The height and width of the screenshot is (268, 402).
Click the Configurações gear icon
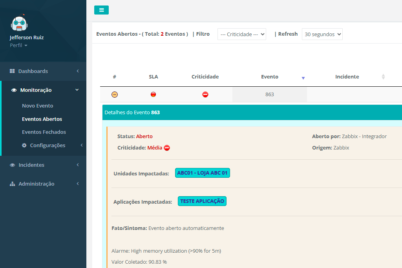click(24, 145)
